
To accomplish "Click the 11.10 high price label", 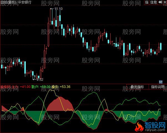I will (x=58, y=9).
